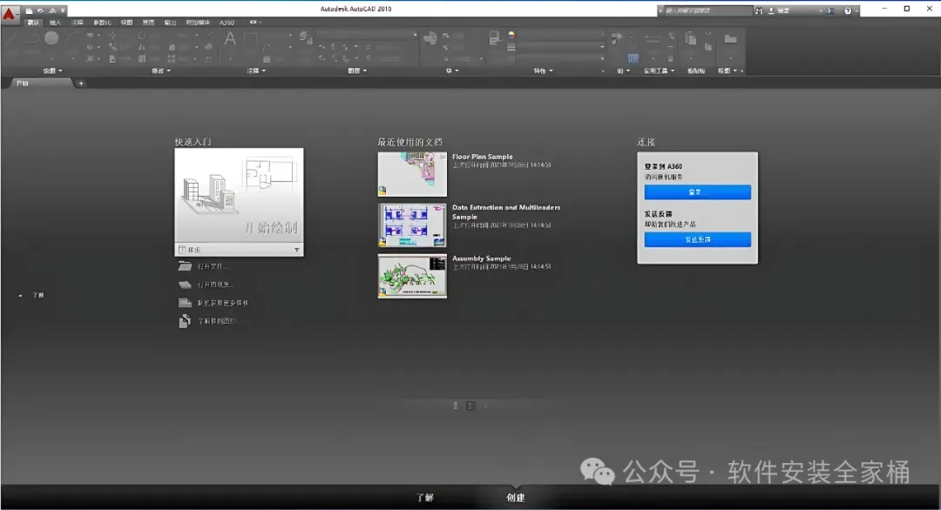Click the Insert block icon
Viewport: 941px width, 510px height.
point(430,38)
